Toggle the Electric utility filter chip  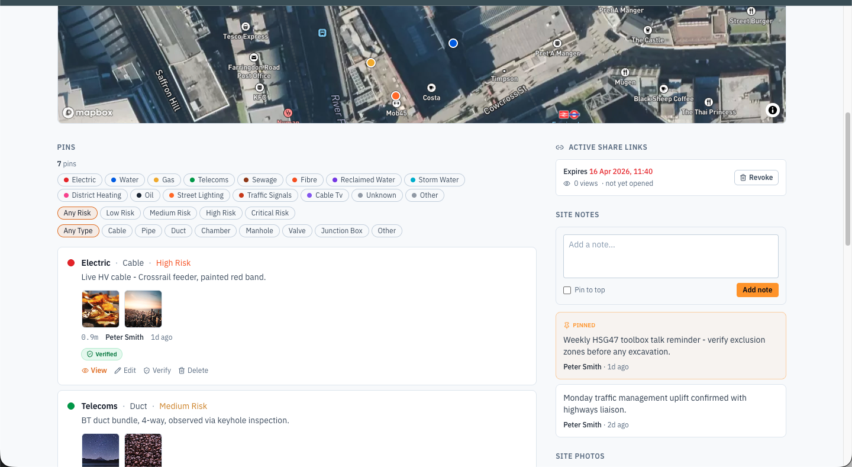(x=79, y=179)
